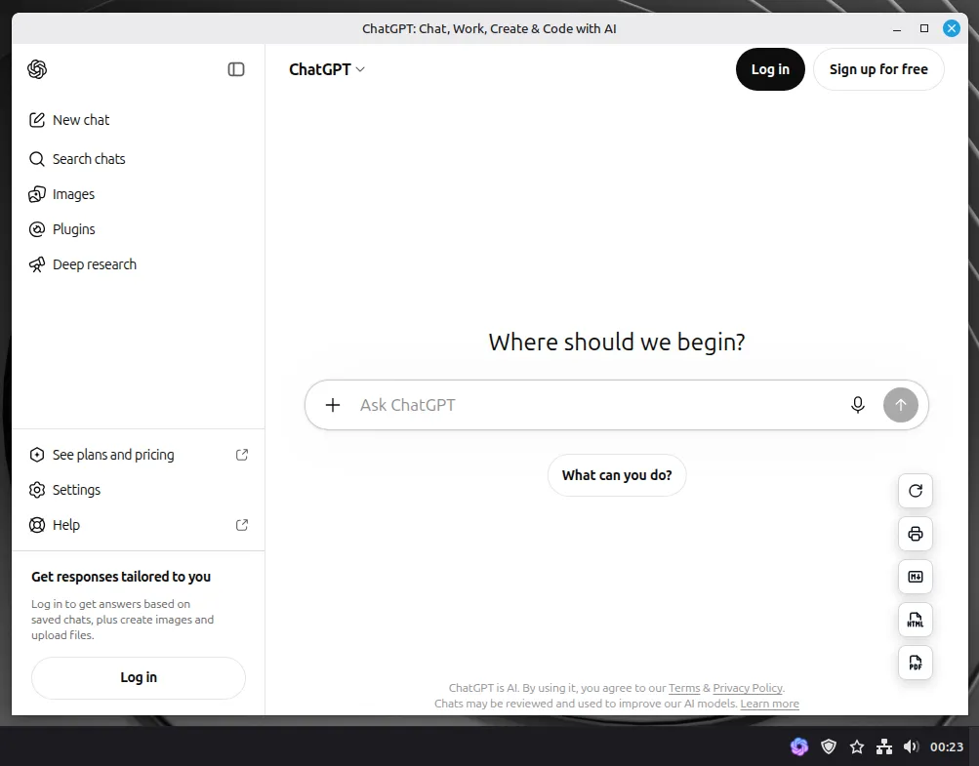The image size is (979, 766).
Task: Click the Search chats magnifier icon
Action: click(x=37, y=159)
